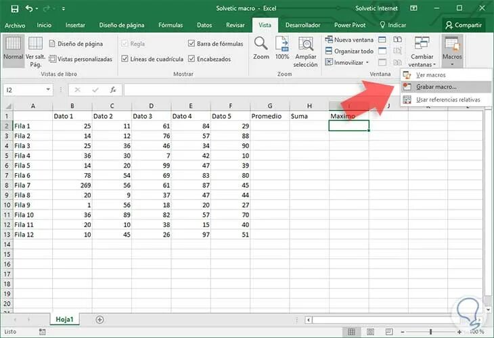Open a Nueva ventana
This screenshot has width=494, height=338.
(349, 40)
